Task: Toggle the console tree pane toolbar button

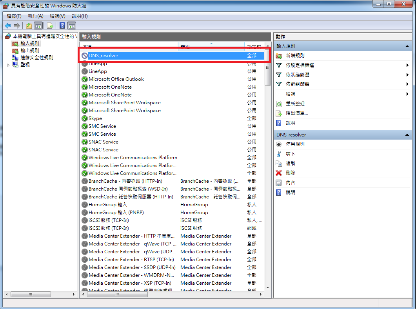Action: tap(38, 26)
